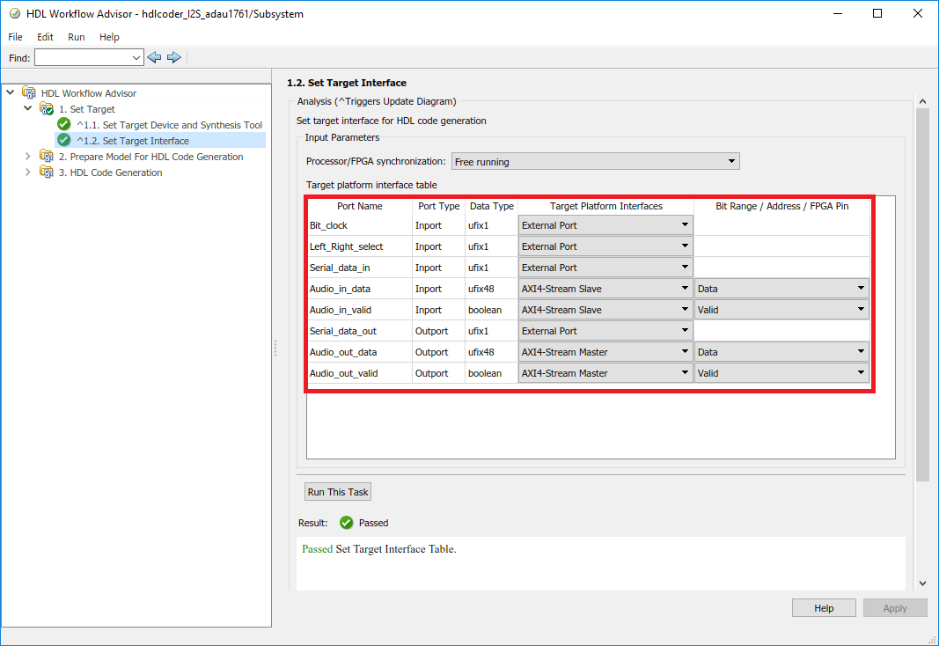939x646 pixels.
Task: Click the Help button
Action: 824,608
